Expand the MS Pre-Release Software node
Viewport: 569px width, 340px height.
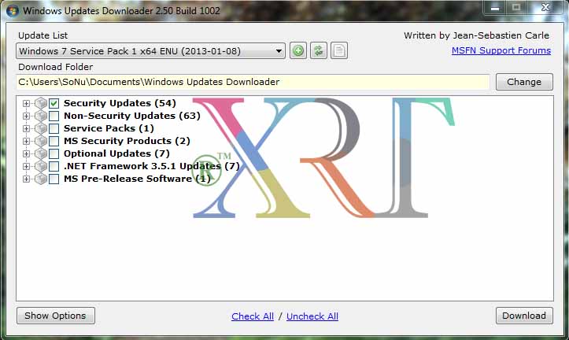26,179
